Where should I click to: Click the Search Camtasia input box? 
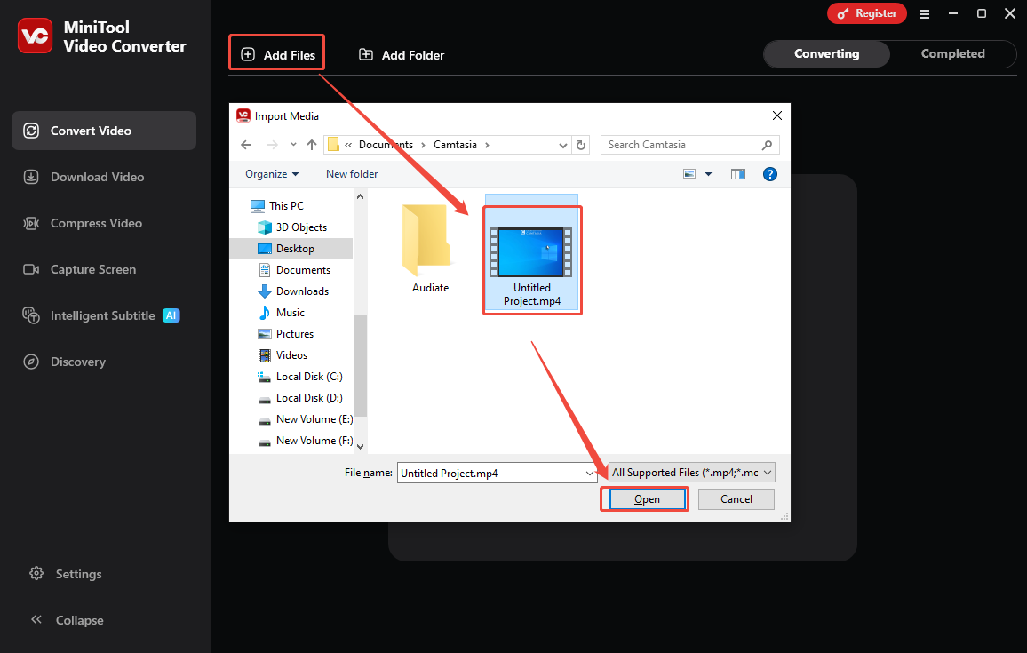pos(680,144)
